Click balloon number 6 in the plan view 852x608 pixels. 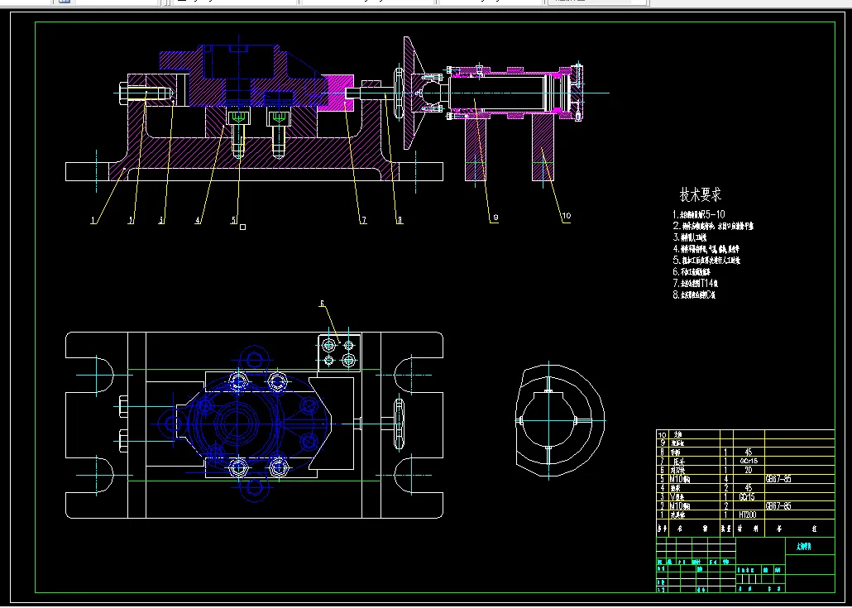pos(322,304)
